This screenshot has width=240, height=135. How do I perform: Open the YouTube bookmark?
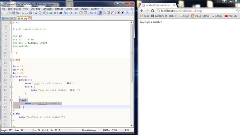pyautogui.click(x=231, y=16)
